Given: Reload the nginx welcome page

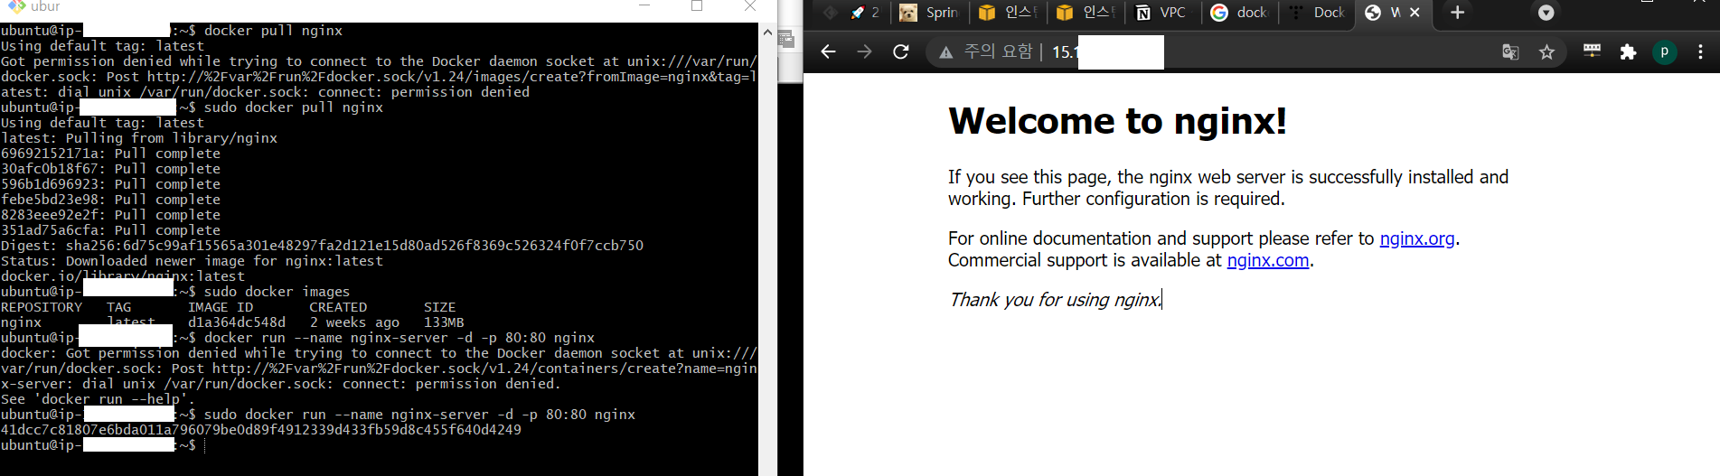Looking at the screenshot, I should [x=901, y=51].
